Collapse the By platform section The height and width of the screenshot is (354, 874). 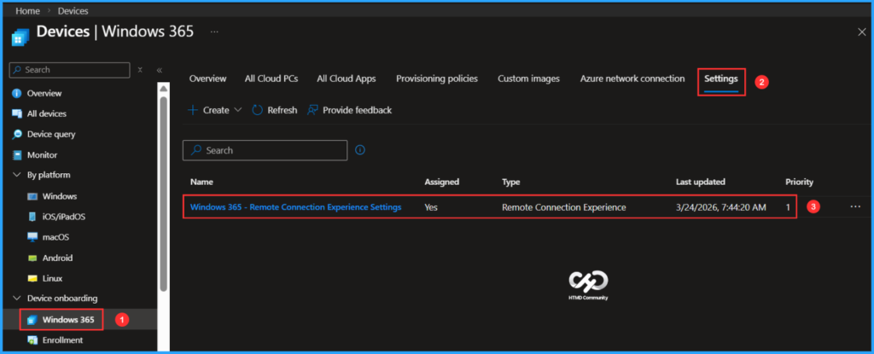[17, 175]
